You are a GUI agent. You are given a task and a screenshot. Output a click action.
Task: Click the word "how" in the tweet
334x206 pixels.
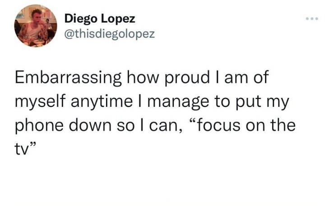139,79
